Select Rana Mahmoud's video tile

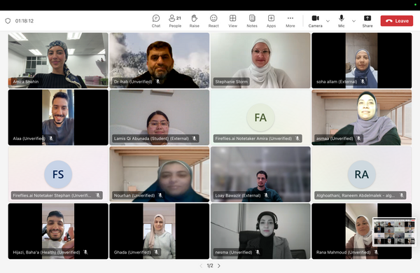tap(362, 231)
